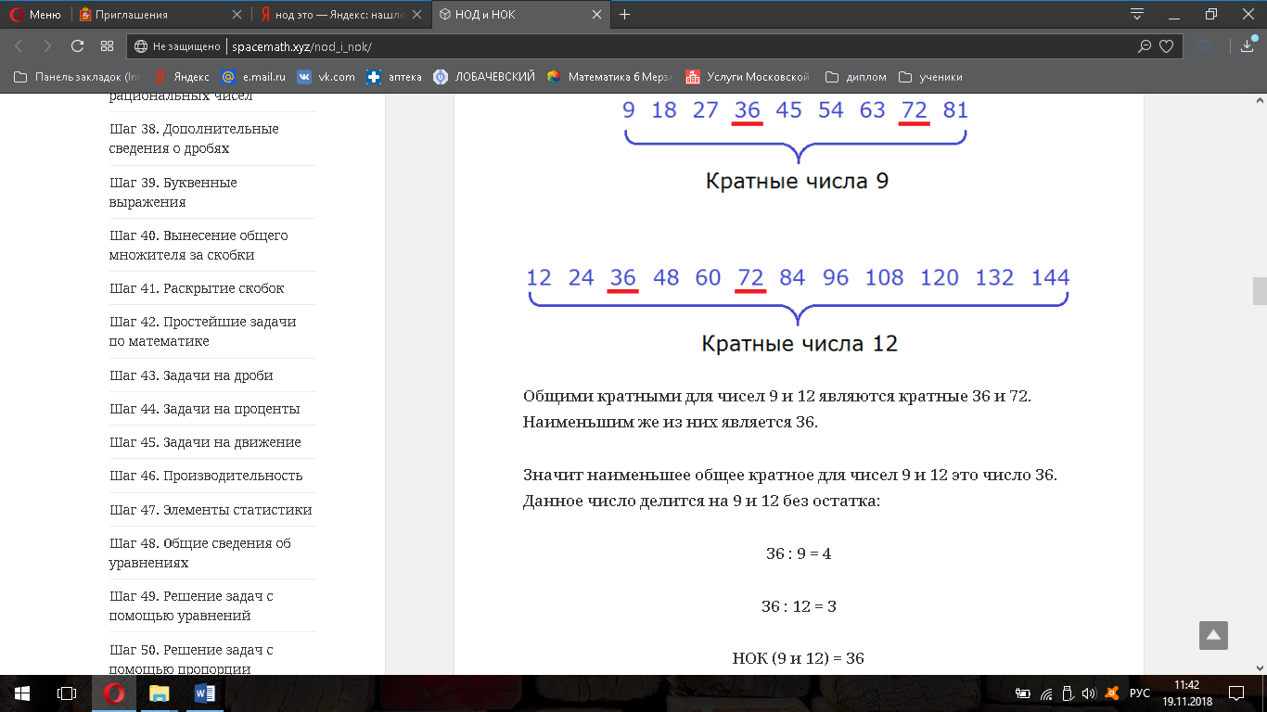This screenshot has height=712, width=1267.
Task: Reload the current page
Action: point(77,45)
